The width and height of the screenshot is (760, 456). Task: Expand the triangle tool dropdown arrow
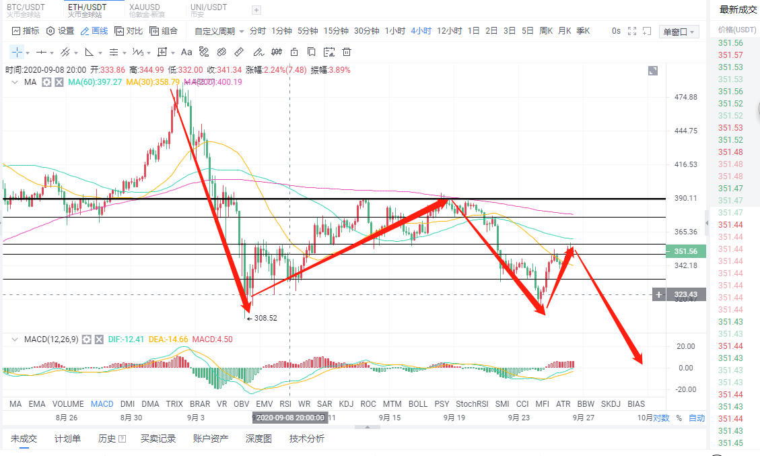click(x=100, y=53)
